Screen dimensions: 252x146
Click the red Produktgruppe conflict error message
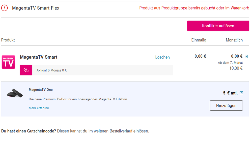pos(194,8)
